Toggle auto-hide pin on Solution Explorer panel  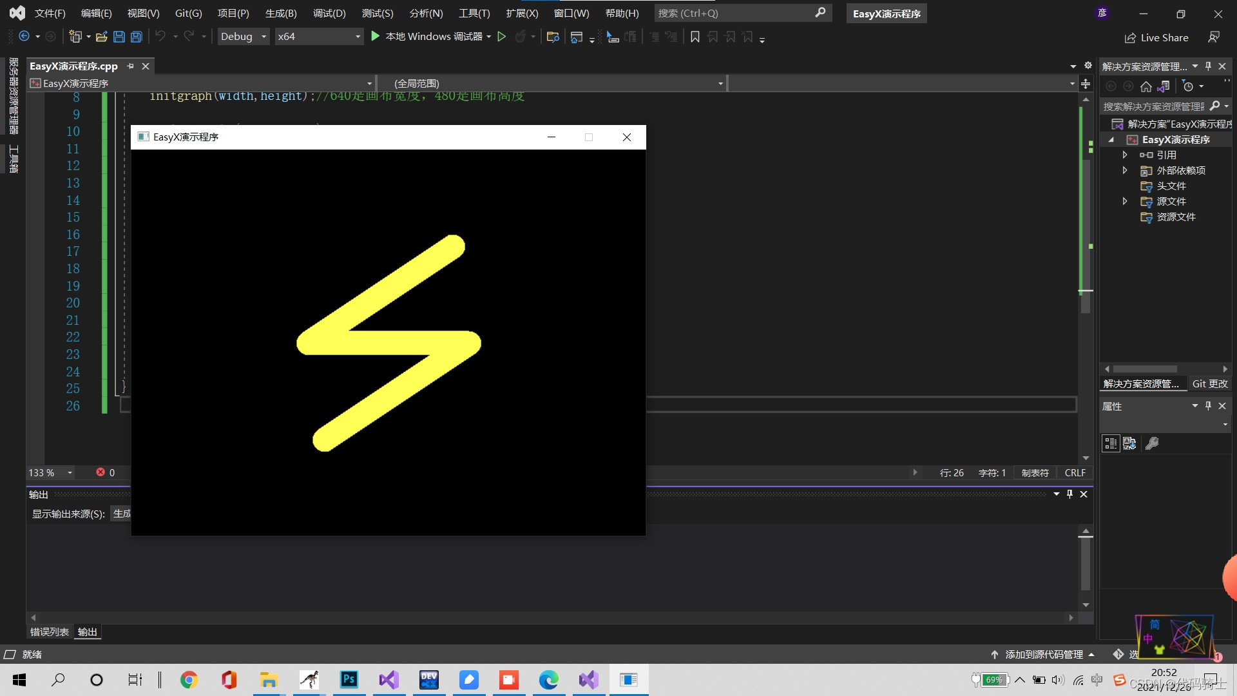[x=1208, y=66]
